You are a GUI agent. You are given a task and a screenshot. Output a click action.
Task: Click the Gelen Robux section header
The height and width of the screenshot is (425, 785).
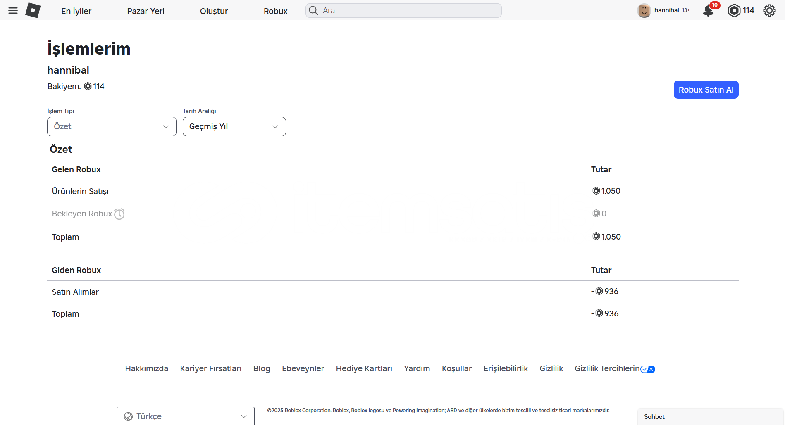pos(76,169)
